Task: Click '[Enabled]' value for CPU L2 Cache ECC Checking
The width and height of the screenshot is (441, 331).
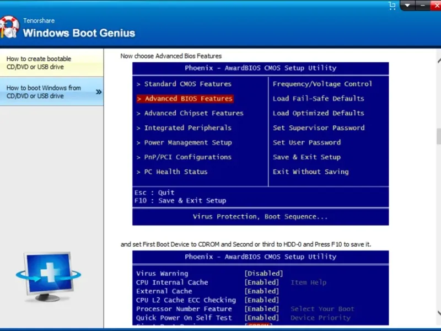Action: point(261,300)
